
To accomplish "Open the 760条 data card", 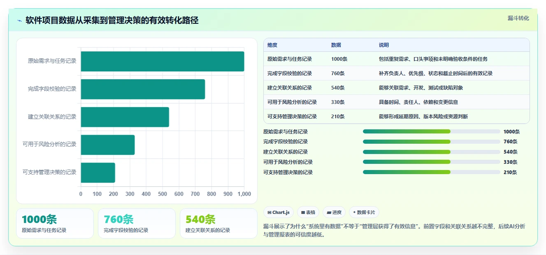I will click(137, 223).
